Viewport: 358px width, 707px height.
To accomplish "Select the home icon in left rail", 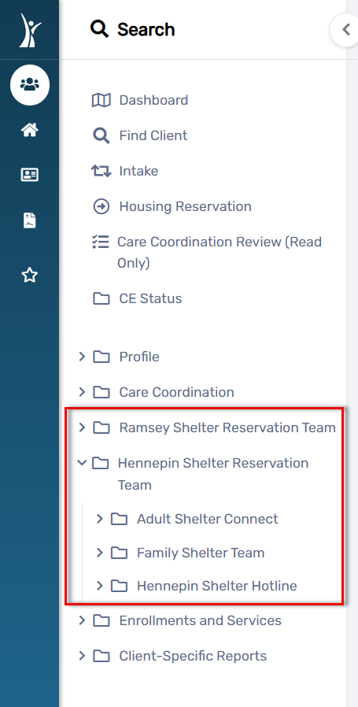I will [30, 131].
